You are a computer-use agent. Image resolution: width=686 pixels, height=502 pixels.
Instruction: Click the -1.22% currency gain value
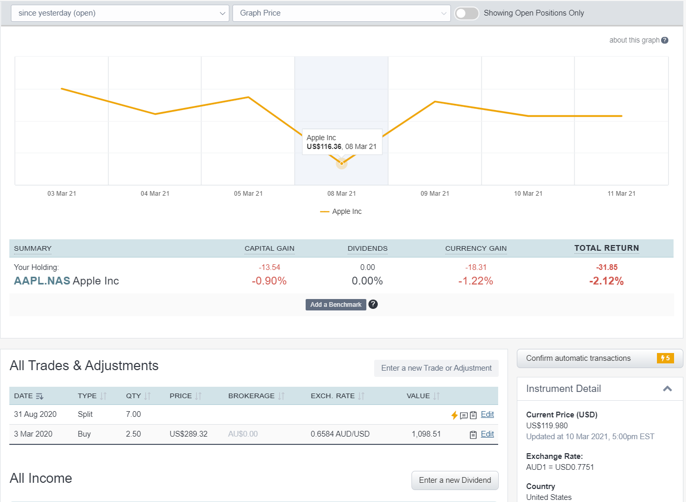point(476,281)
